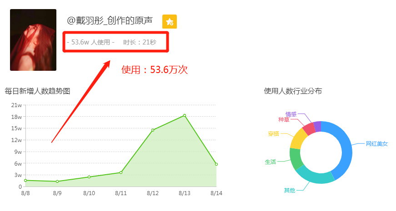Image resolution: width=396 pixels, height=211 pixels.
Task: Open the creator's avatar thumbnail
Action: pos(33,40)
